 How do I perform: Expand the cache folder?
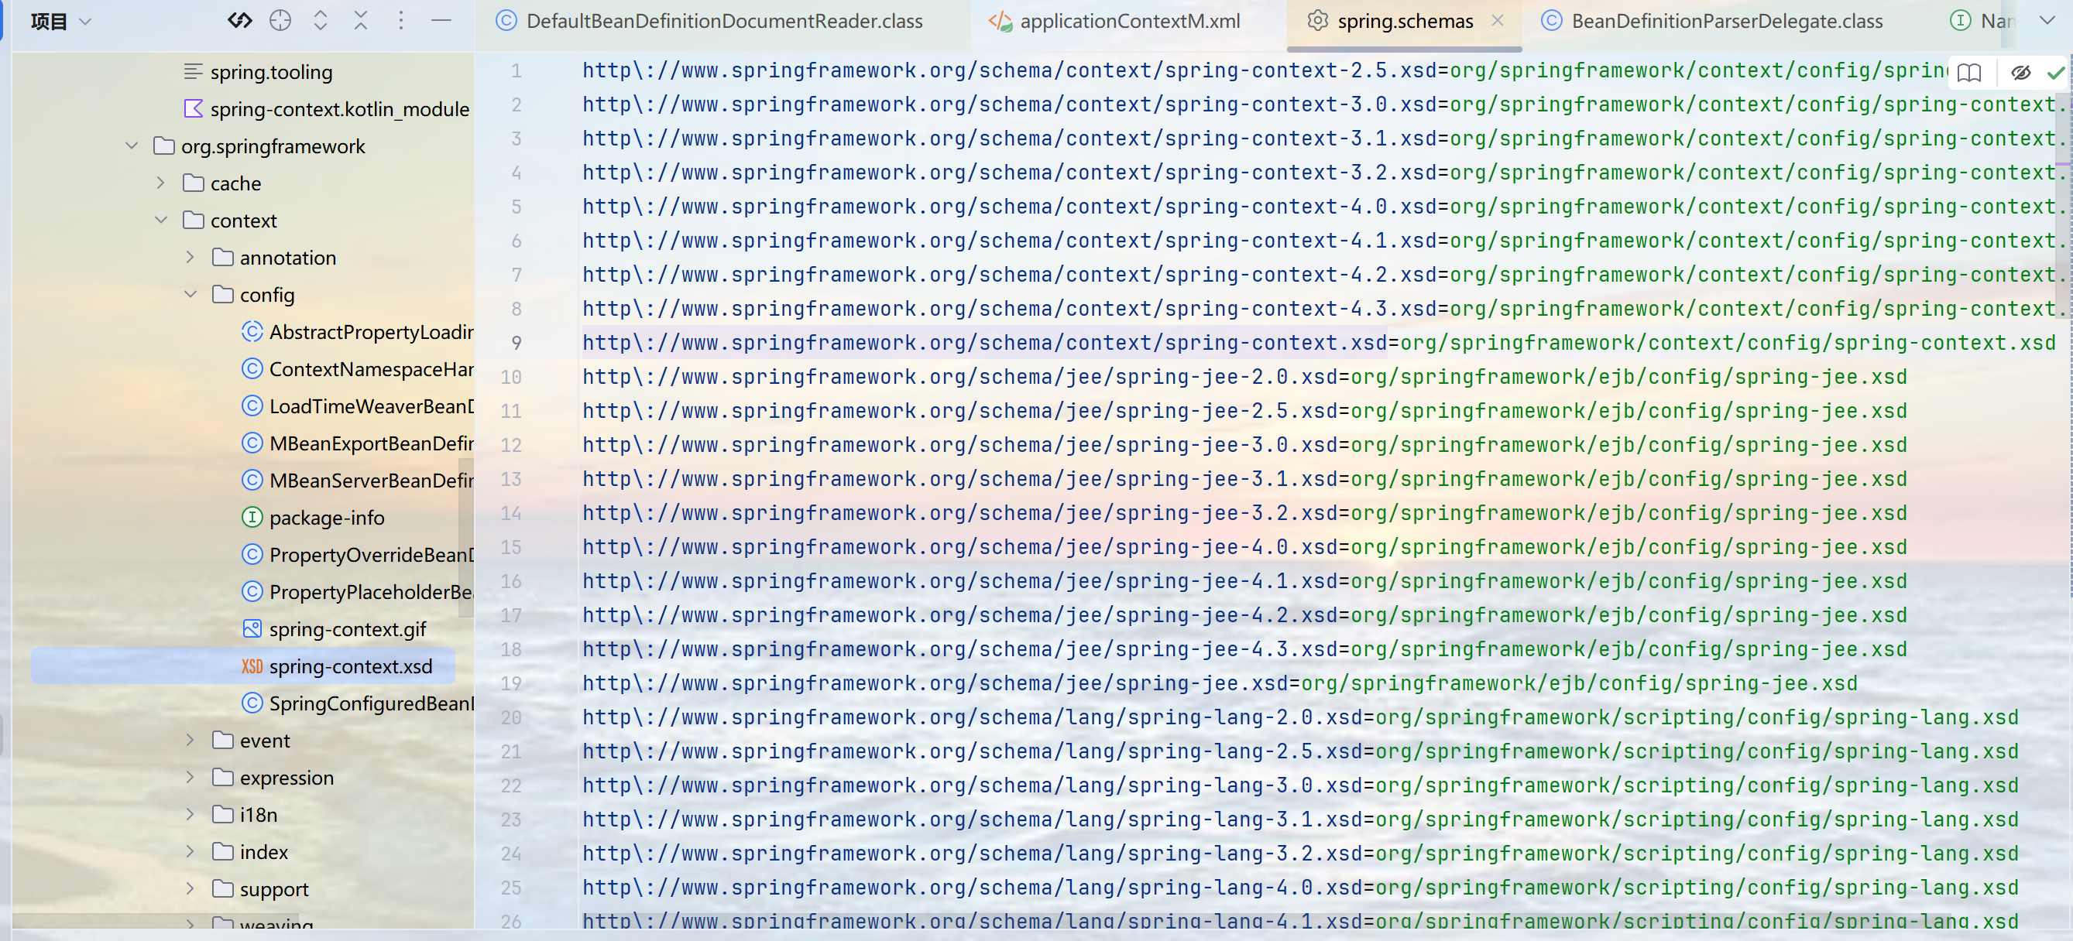tap(161, 183)
